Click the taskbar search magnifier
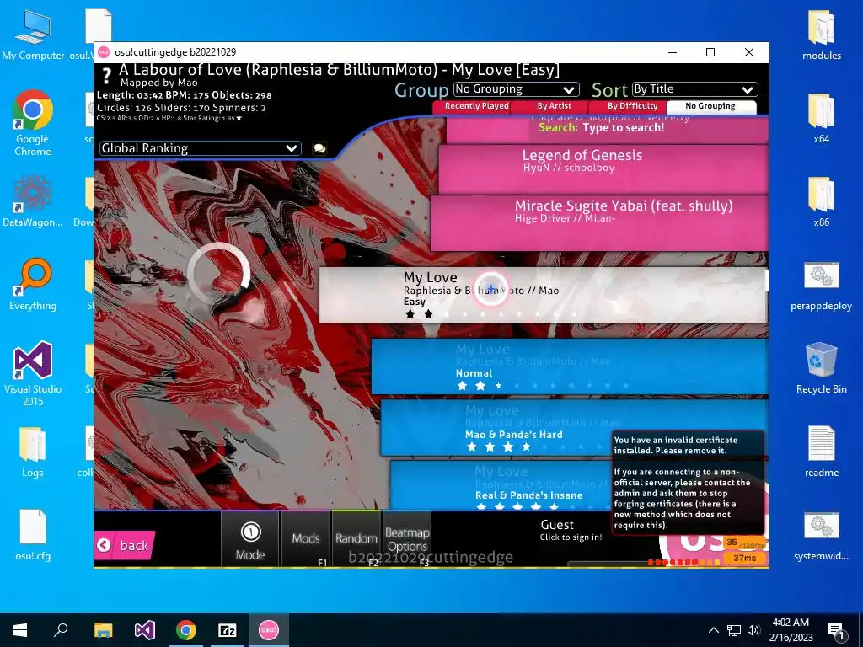 coord(61,630)
